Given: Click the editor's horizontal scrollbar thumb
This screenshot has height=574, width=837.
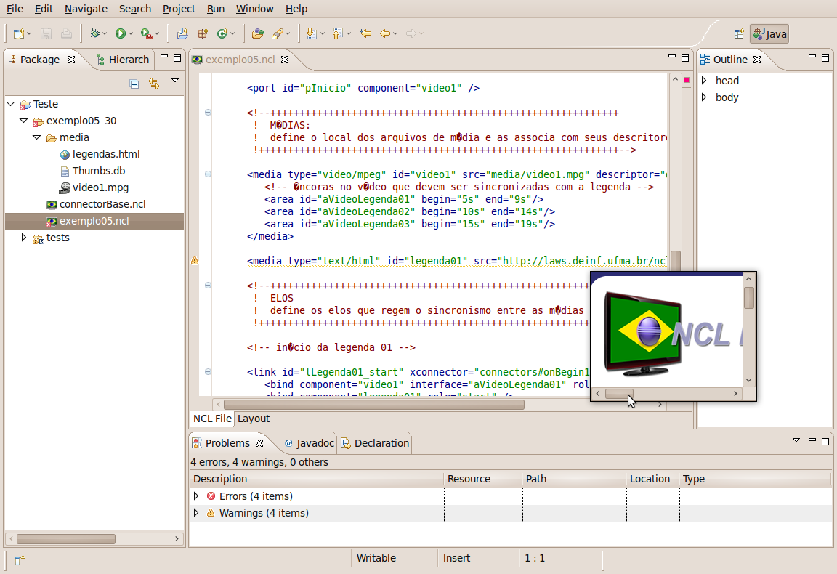Looking at the screenshot, I should (x=373, y=405).
